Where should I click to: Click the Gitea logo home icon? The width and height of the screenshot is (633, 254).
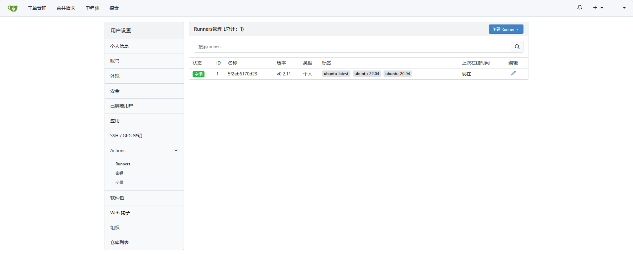13,8
